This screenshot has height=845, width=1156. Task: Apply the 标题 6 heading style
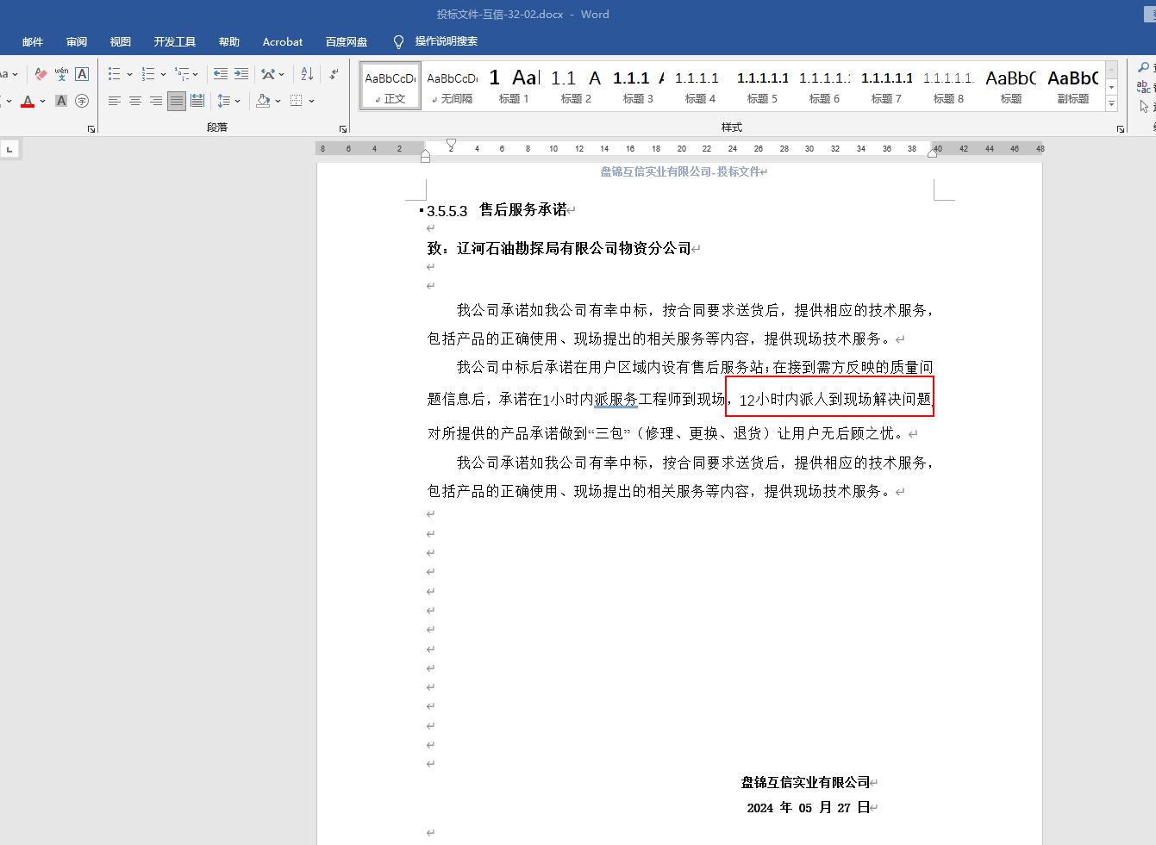(x=825, y=86)
